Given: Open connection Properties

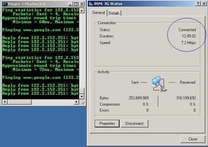Looking at the screenshot, I should point(107,123).
